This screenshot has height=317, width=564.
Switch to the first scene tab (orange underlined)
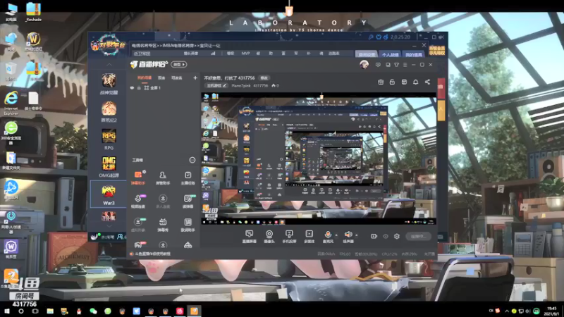145,78
